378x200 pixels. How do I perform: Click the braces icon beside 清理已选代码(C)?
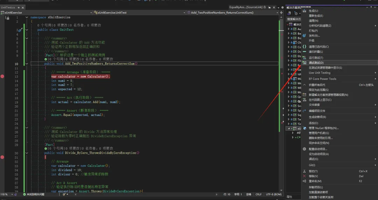(304, 47)
